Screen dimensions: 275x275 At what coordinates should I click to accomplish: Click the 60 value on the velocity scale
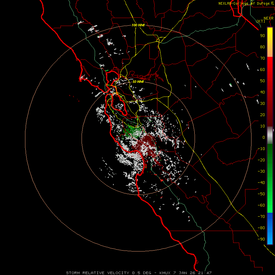[x=262, y=69]
